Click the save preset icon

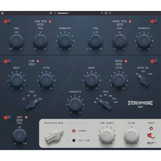tap(106, 13)
